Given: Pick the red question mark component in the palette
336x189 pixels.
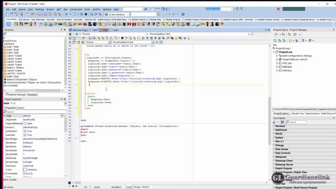Looking at the screenshot, I should pos(222,24).
